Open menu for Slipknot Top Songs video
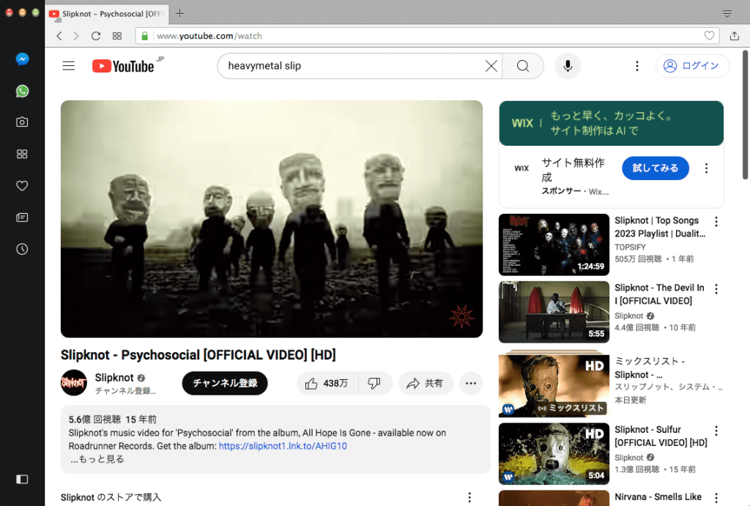The width and height of the screenshot is (750, 506). pos(716,221)
